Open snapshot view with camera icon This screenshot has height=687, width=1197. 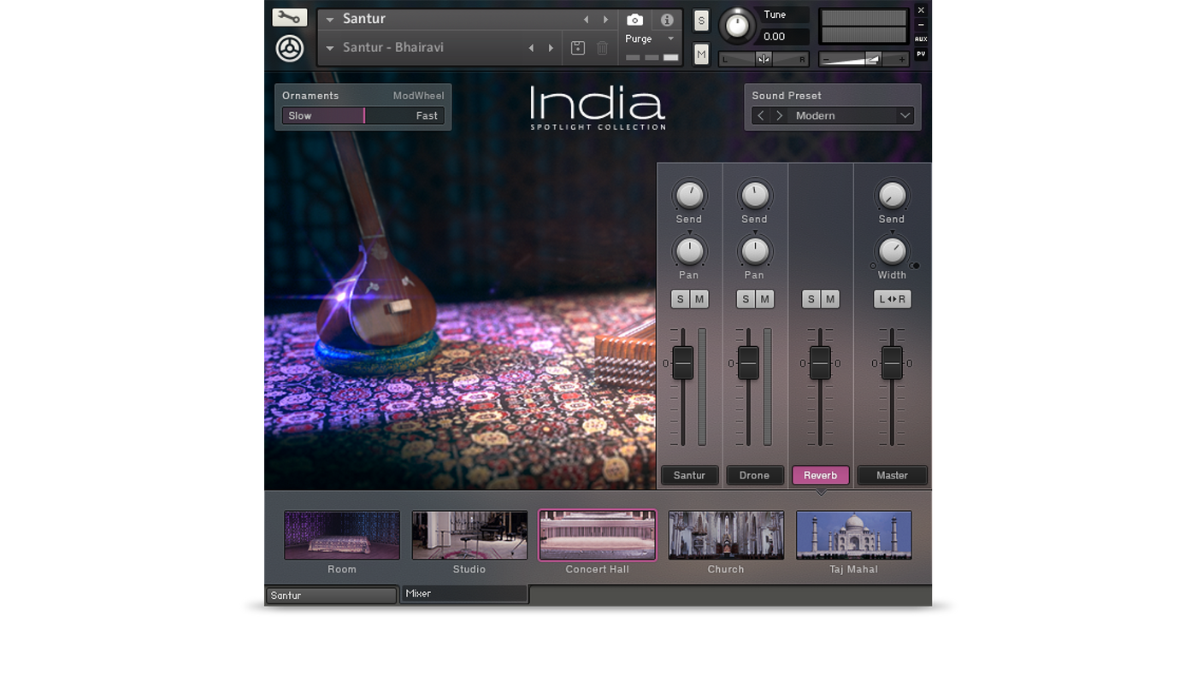[x=634, y=20]
